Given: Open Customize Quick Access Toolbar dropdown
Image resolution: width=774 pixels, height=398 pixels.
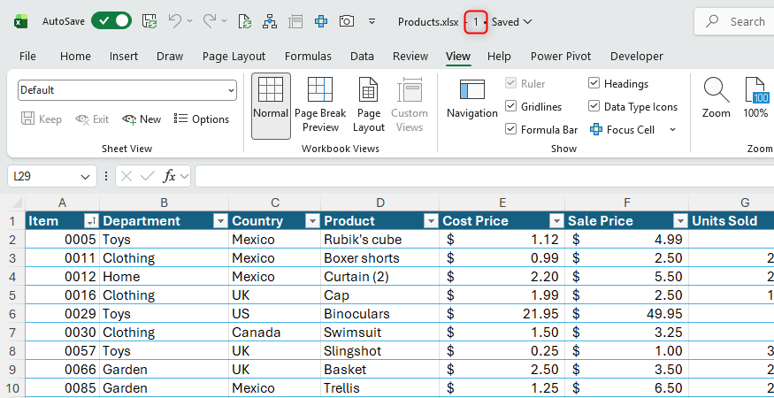Looking at the screenshot, I should [372, 21].
